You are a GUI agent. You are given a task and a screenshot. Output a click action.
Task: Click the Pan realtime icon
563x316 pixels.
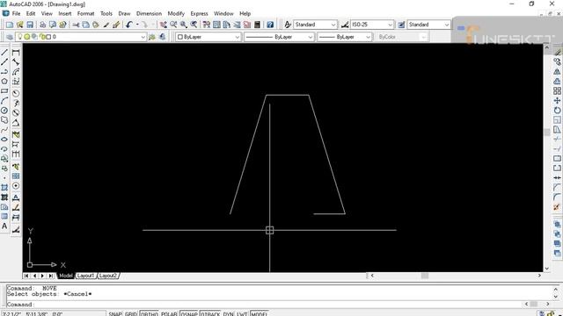164,25
